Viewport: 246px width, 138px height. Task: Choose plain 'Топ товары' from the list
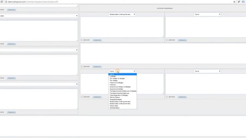[123, 80]
